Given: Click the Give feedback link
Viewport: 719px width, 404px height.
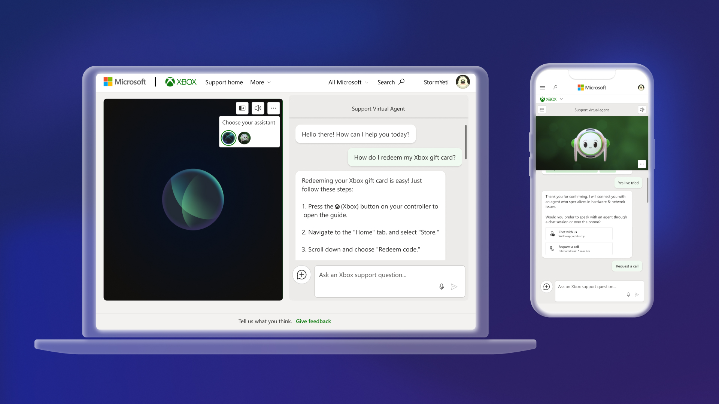Looking at the screenshot, I should point(313,321).
